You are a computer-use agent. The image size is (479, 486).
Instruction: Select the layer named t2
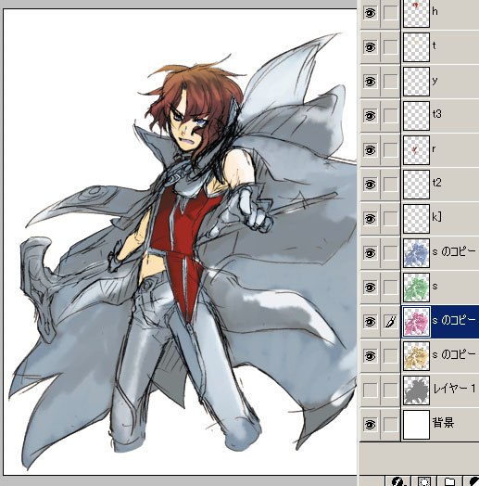coord(437,183)
